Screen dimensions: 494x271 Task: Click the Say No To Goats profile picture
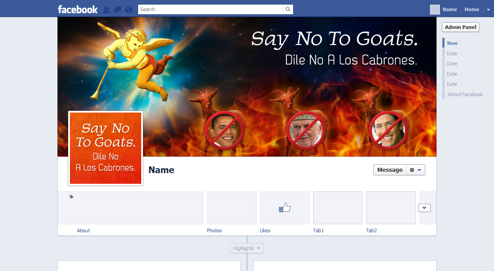click(106, 148)
